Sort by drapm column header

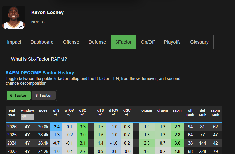[x=163, y=110]
